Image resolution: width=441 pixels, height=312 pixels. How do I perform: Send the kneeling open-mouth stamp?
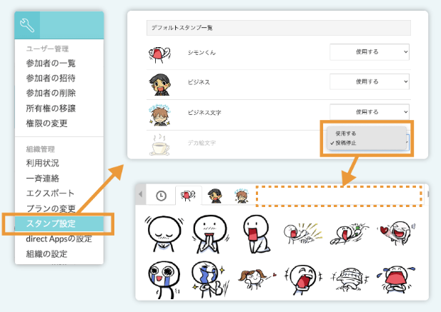tap(256, 234)
